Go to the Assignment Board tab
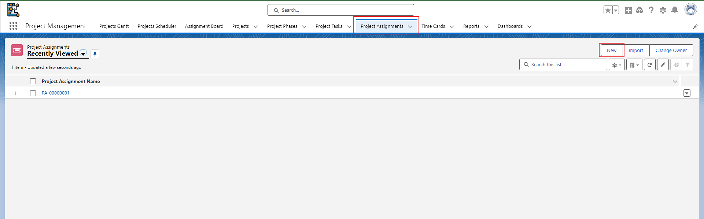This screenshot has height=219, width=704. [204, 26]
